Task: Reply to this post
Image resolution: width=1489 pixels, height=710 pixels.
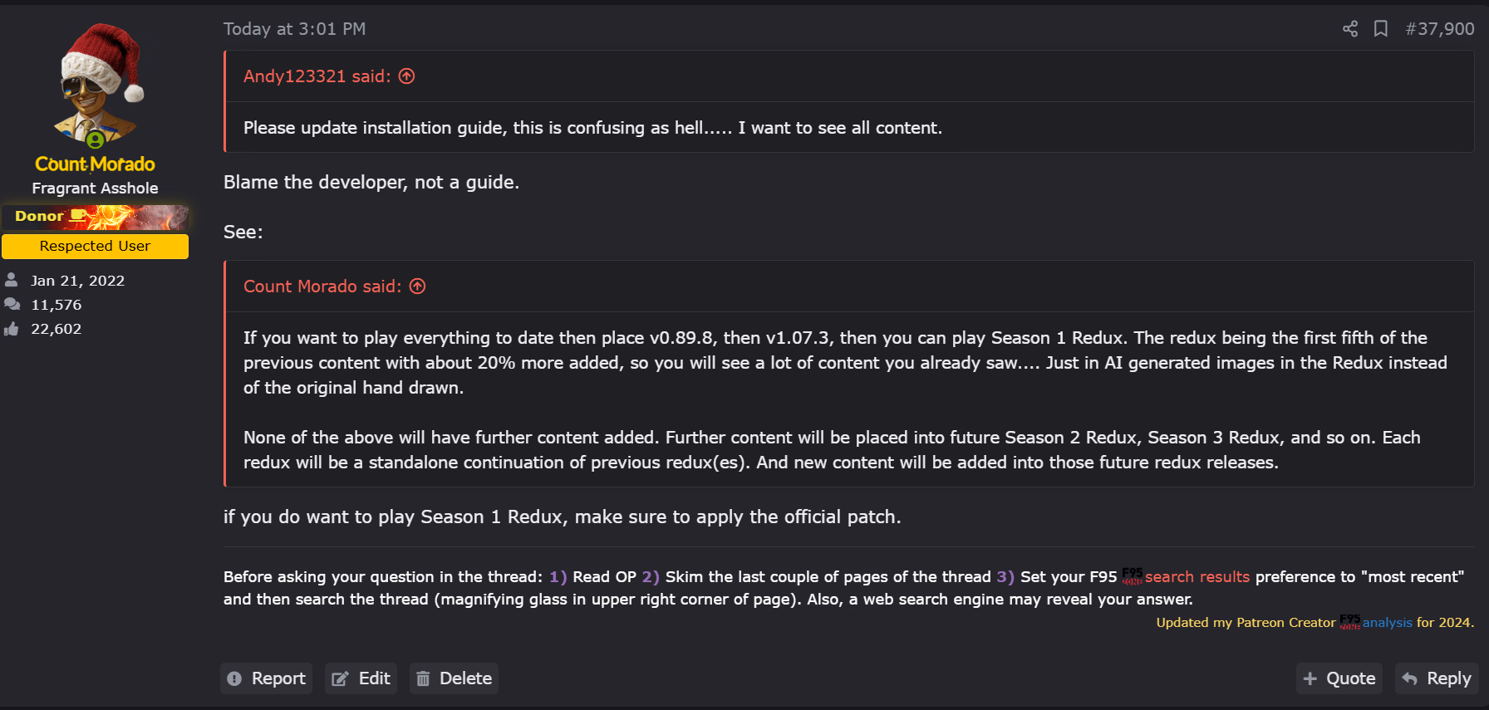Action: [1437, 678]
